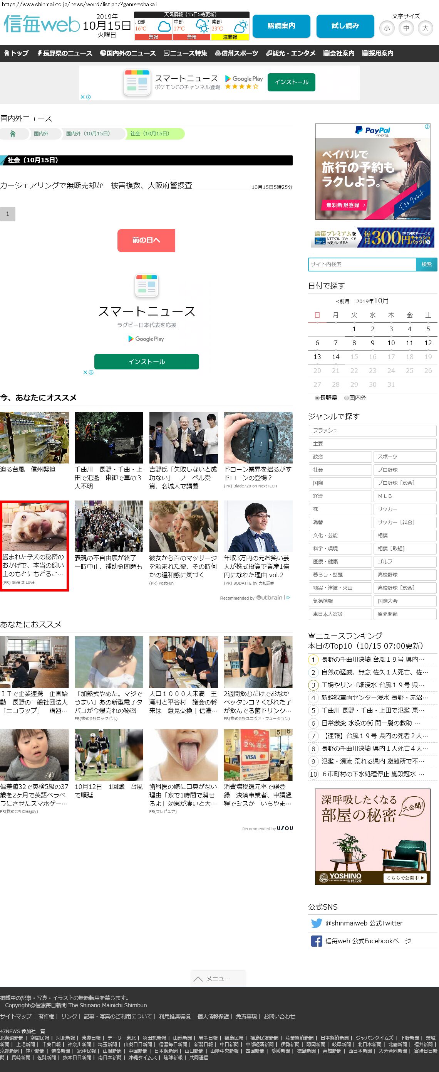Expand the メニュー chevron at bottom

click(x=198, y=978)
